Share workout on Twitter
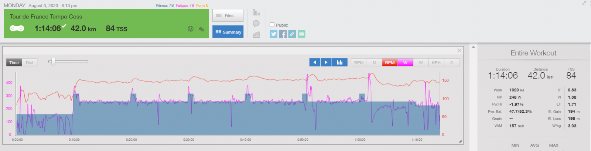This screenshot has width=591, height=151. pos(273,34)
